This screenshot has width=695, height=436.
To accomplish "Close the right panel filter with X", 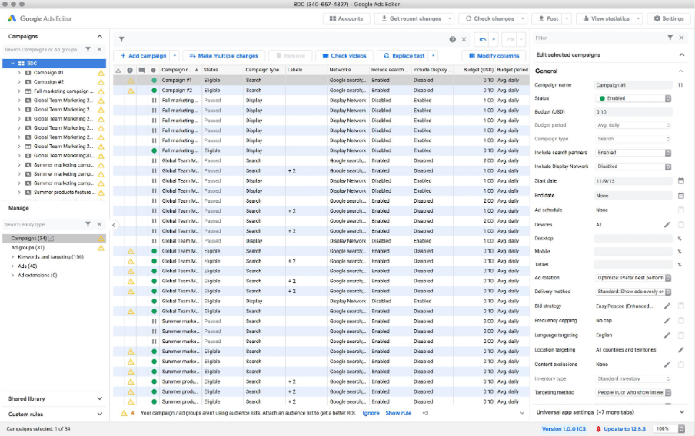I will (682, 38).
